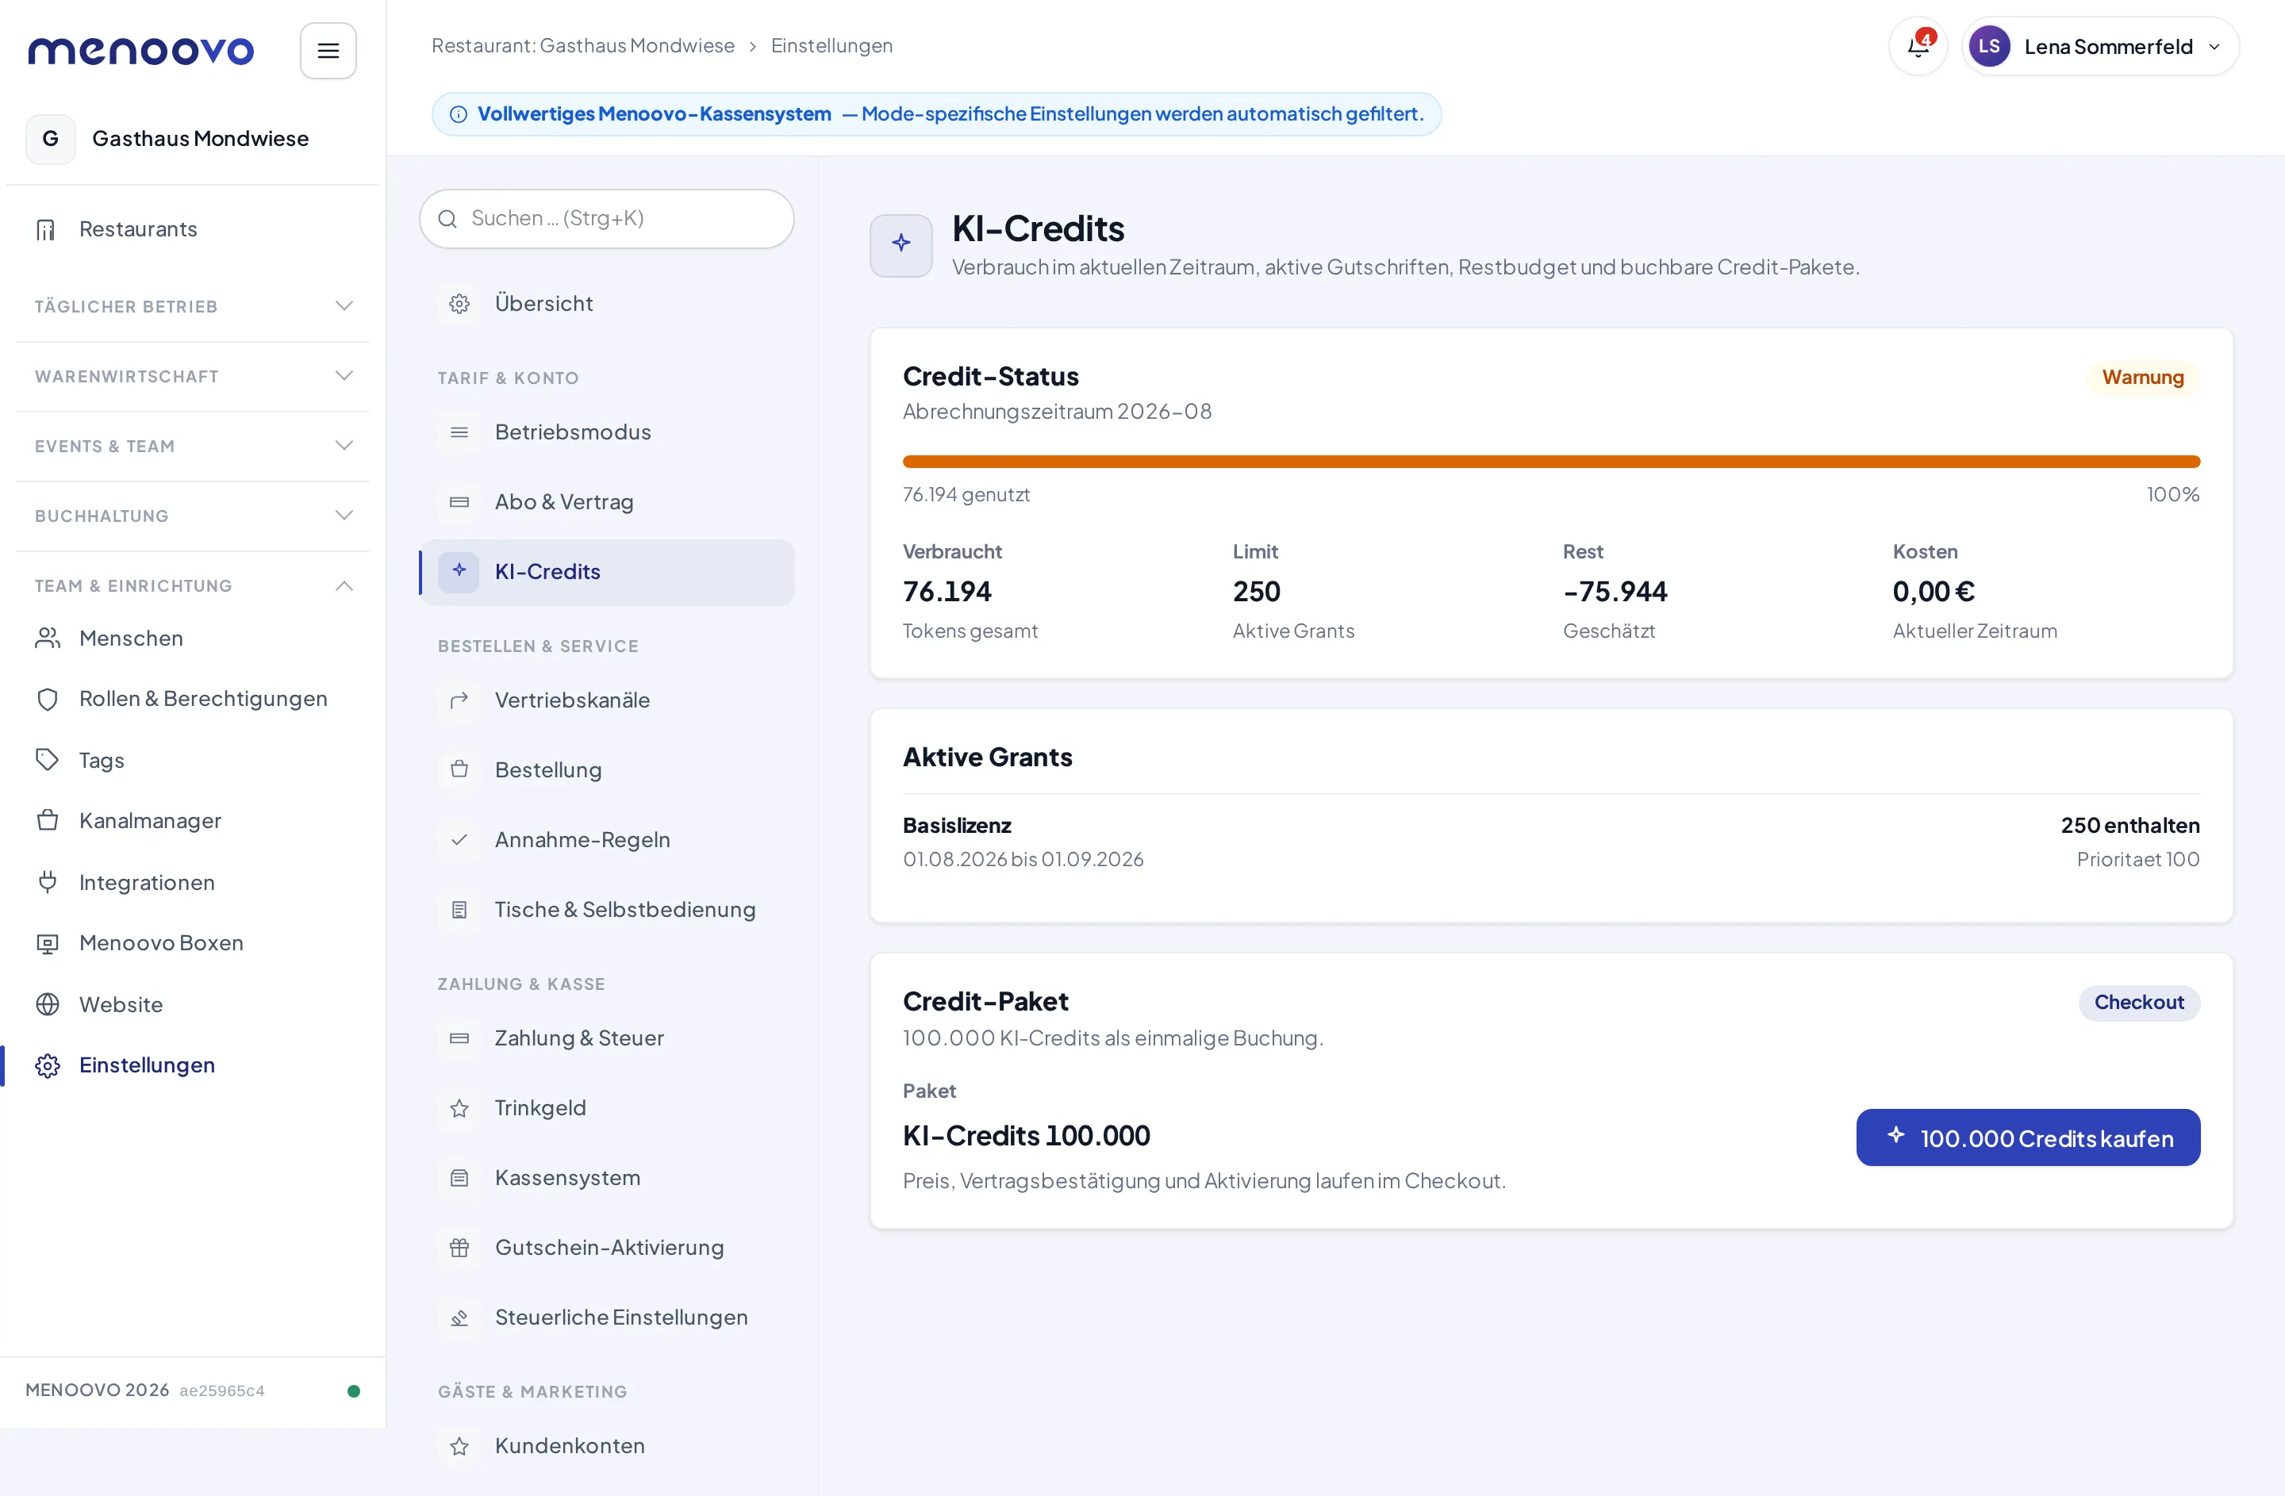Click the Menschen people icon
This screenshot has width=2285, height=1496.
(x=47, y=638)
